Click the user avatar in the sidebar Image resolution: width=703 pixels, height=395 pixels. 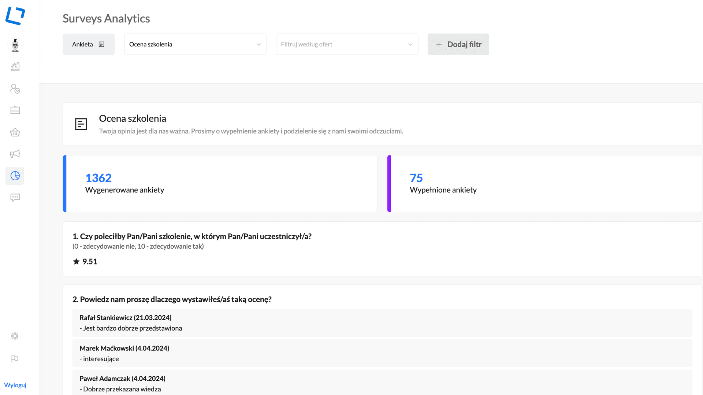[x=15, y=45]
